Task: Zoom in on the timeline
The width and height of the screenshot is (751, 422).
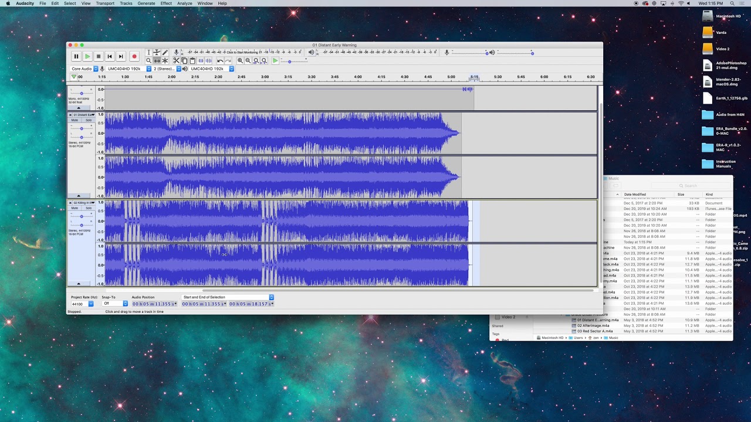Action: (x=240, y=60)
